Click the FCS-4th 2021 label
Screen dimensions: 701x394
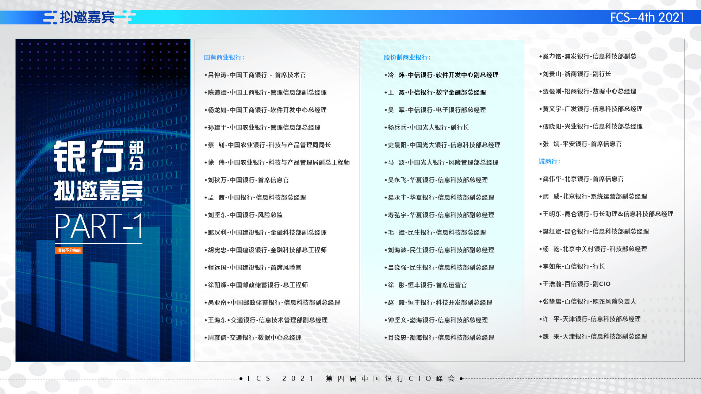647,18
